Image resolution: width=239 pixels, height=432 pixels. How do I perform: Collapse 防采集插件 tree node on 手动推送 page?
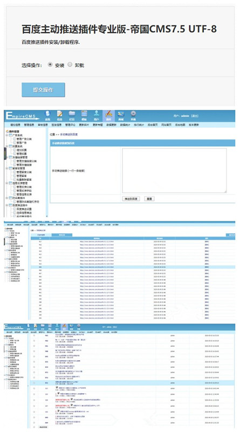(x=7, y=198)
